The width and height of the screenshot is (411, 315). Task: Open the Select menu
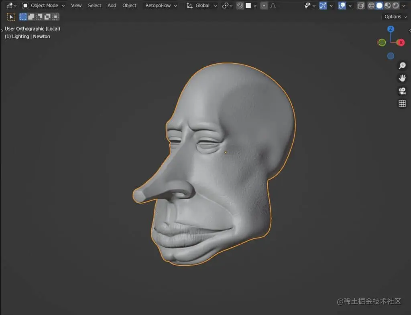pyautogui.click(x=95, y=6)
